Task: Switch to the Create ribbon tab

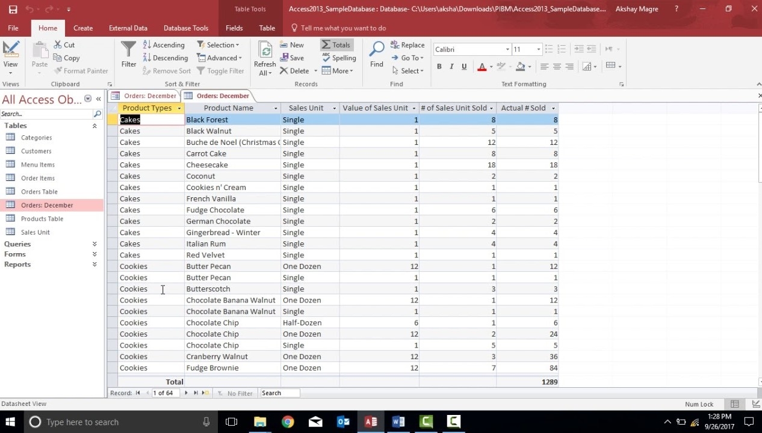Action: click(x=83, y=28)
